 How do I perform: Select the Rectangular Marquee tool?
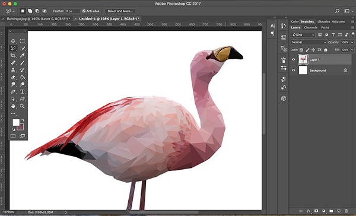coord(23,41)
